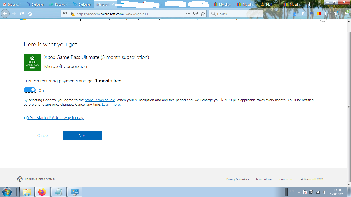Open the Firefox hamburger menu
The width and height of the screenshot is (351, 197).
tap(346, 14)
